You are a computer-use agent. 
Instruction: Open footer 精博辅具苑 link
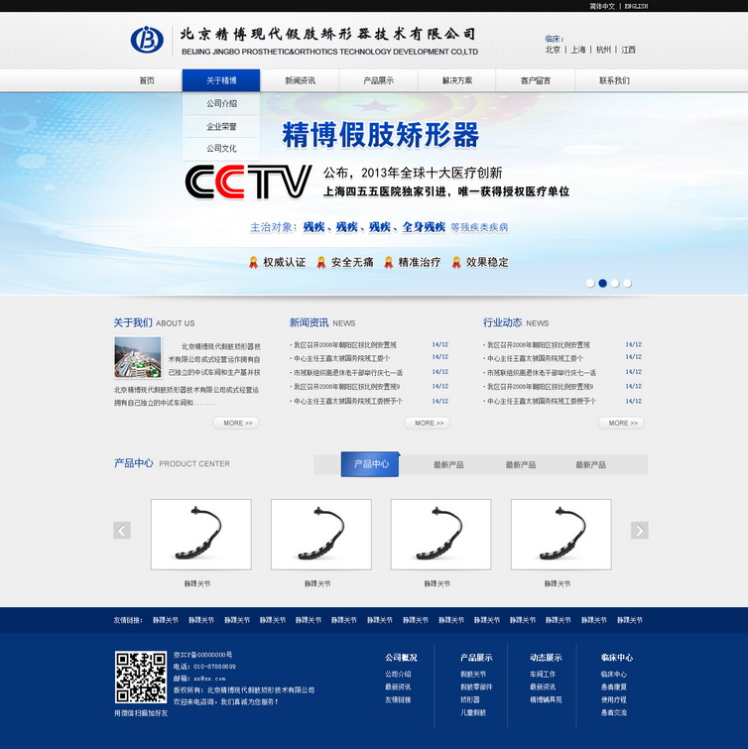point(546,699)
